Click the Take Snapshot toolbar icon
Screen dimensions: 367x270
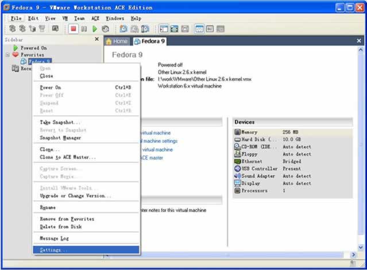click(x=123, y=29)
